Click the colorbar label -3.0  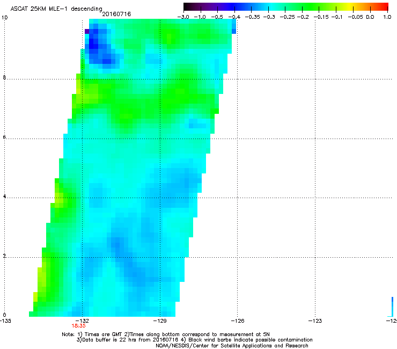183,17
